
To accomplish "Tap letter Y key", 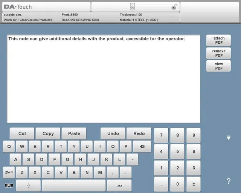I will tap(74, 146).
